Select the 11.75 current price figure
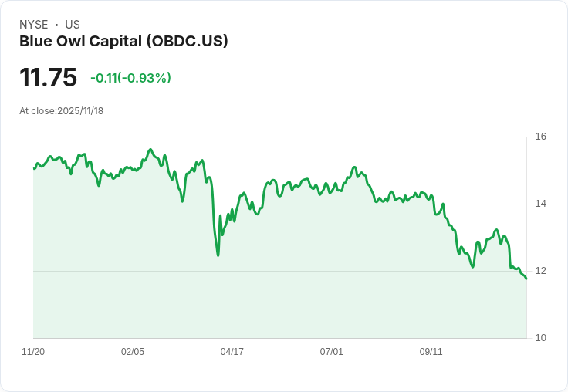 point(48,77)
